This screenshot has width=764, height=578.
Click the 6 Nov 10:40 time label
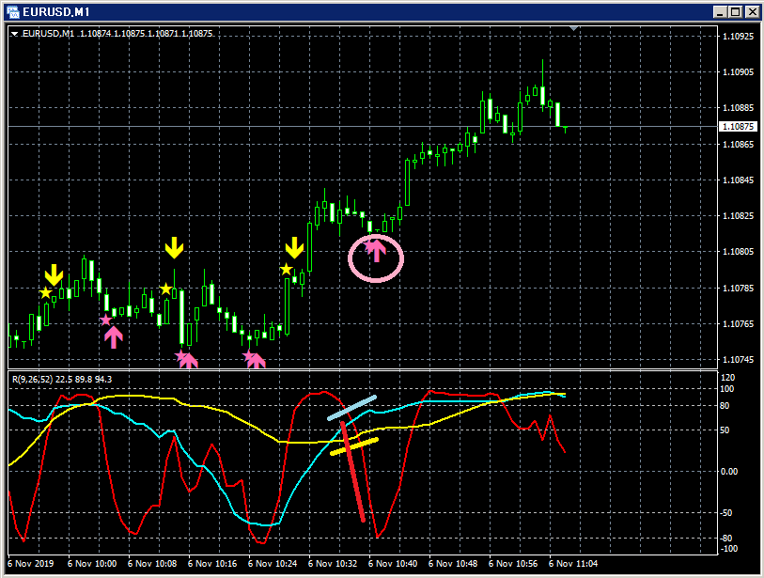pos(393,564)
